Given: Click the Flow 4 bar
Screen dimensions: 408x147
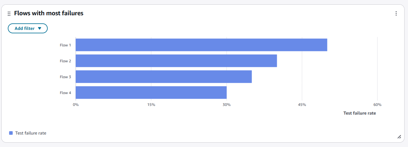Looking at the screenshot, I should (x=151, y=92).
